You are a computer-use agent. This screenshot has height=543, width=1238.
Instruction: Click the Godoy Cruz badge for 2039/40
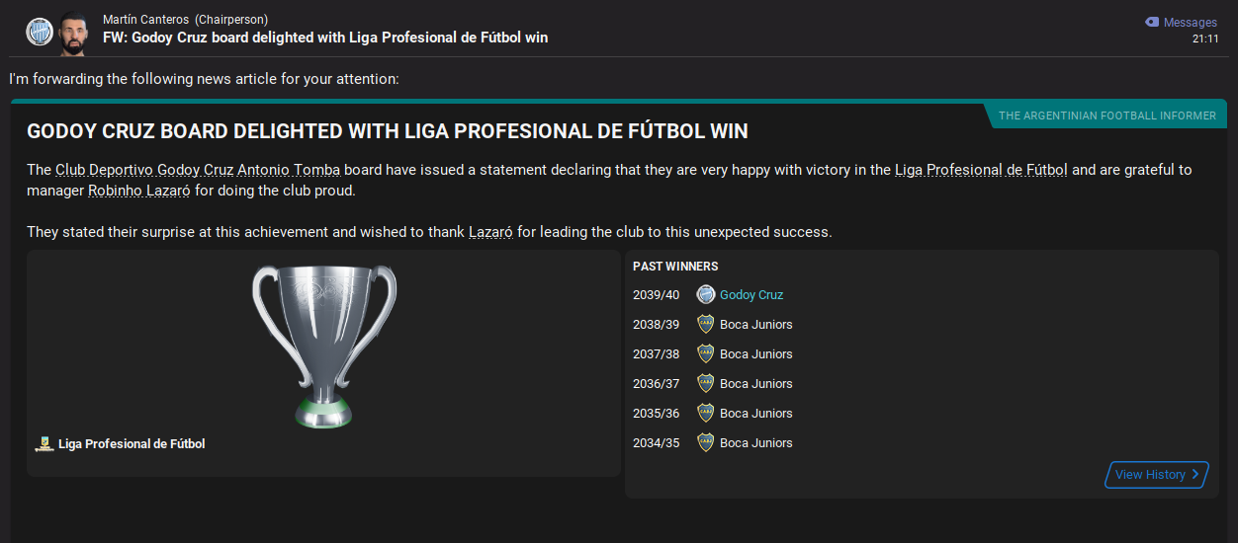pyautogui.click(x=705, y=294)
